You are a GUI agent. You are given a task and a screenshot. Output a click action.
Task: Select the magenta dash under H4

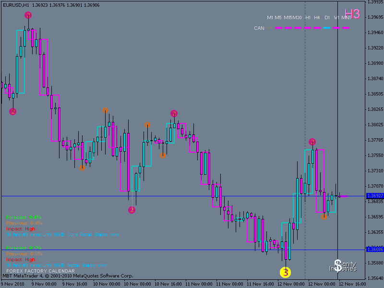[317, 28]
